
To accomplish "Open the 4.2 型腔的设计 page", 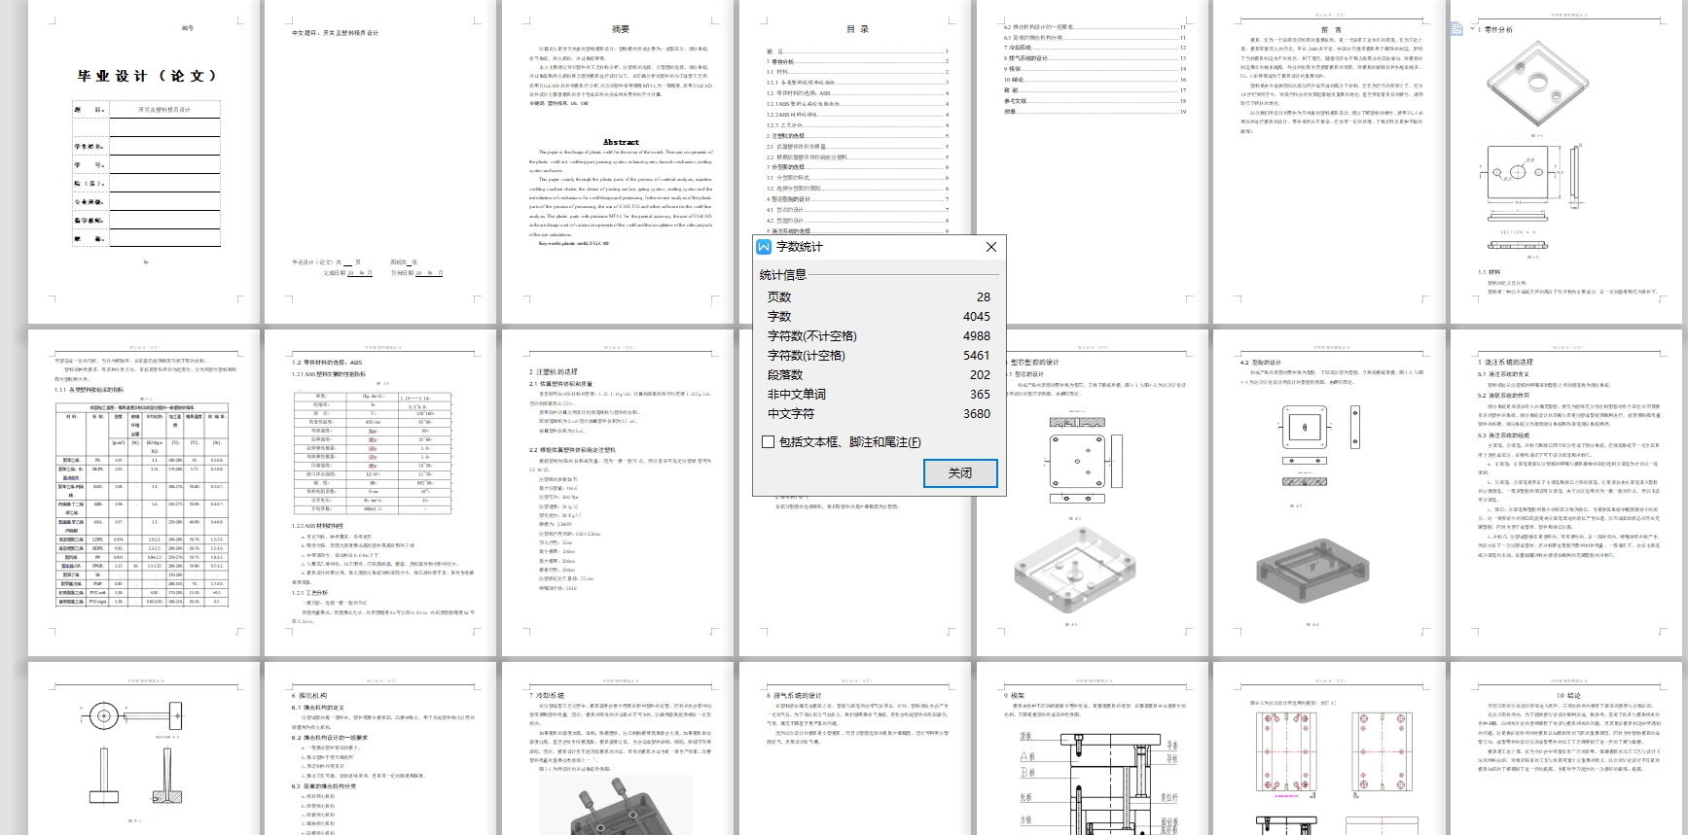I will tap(1330, 493).
